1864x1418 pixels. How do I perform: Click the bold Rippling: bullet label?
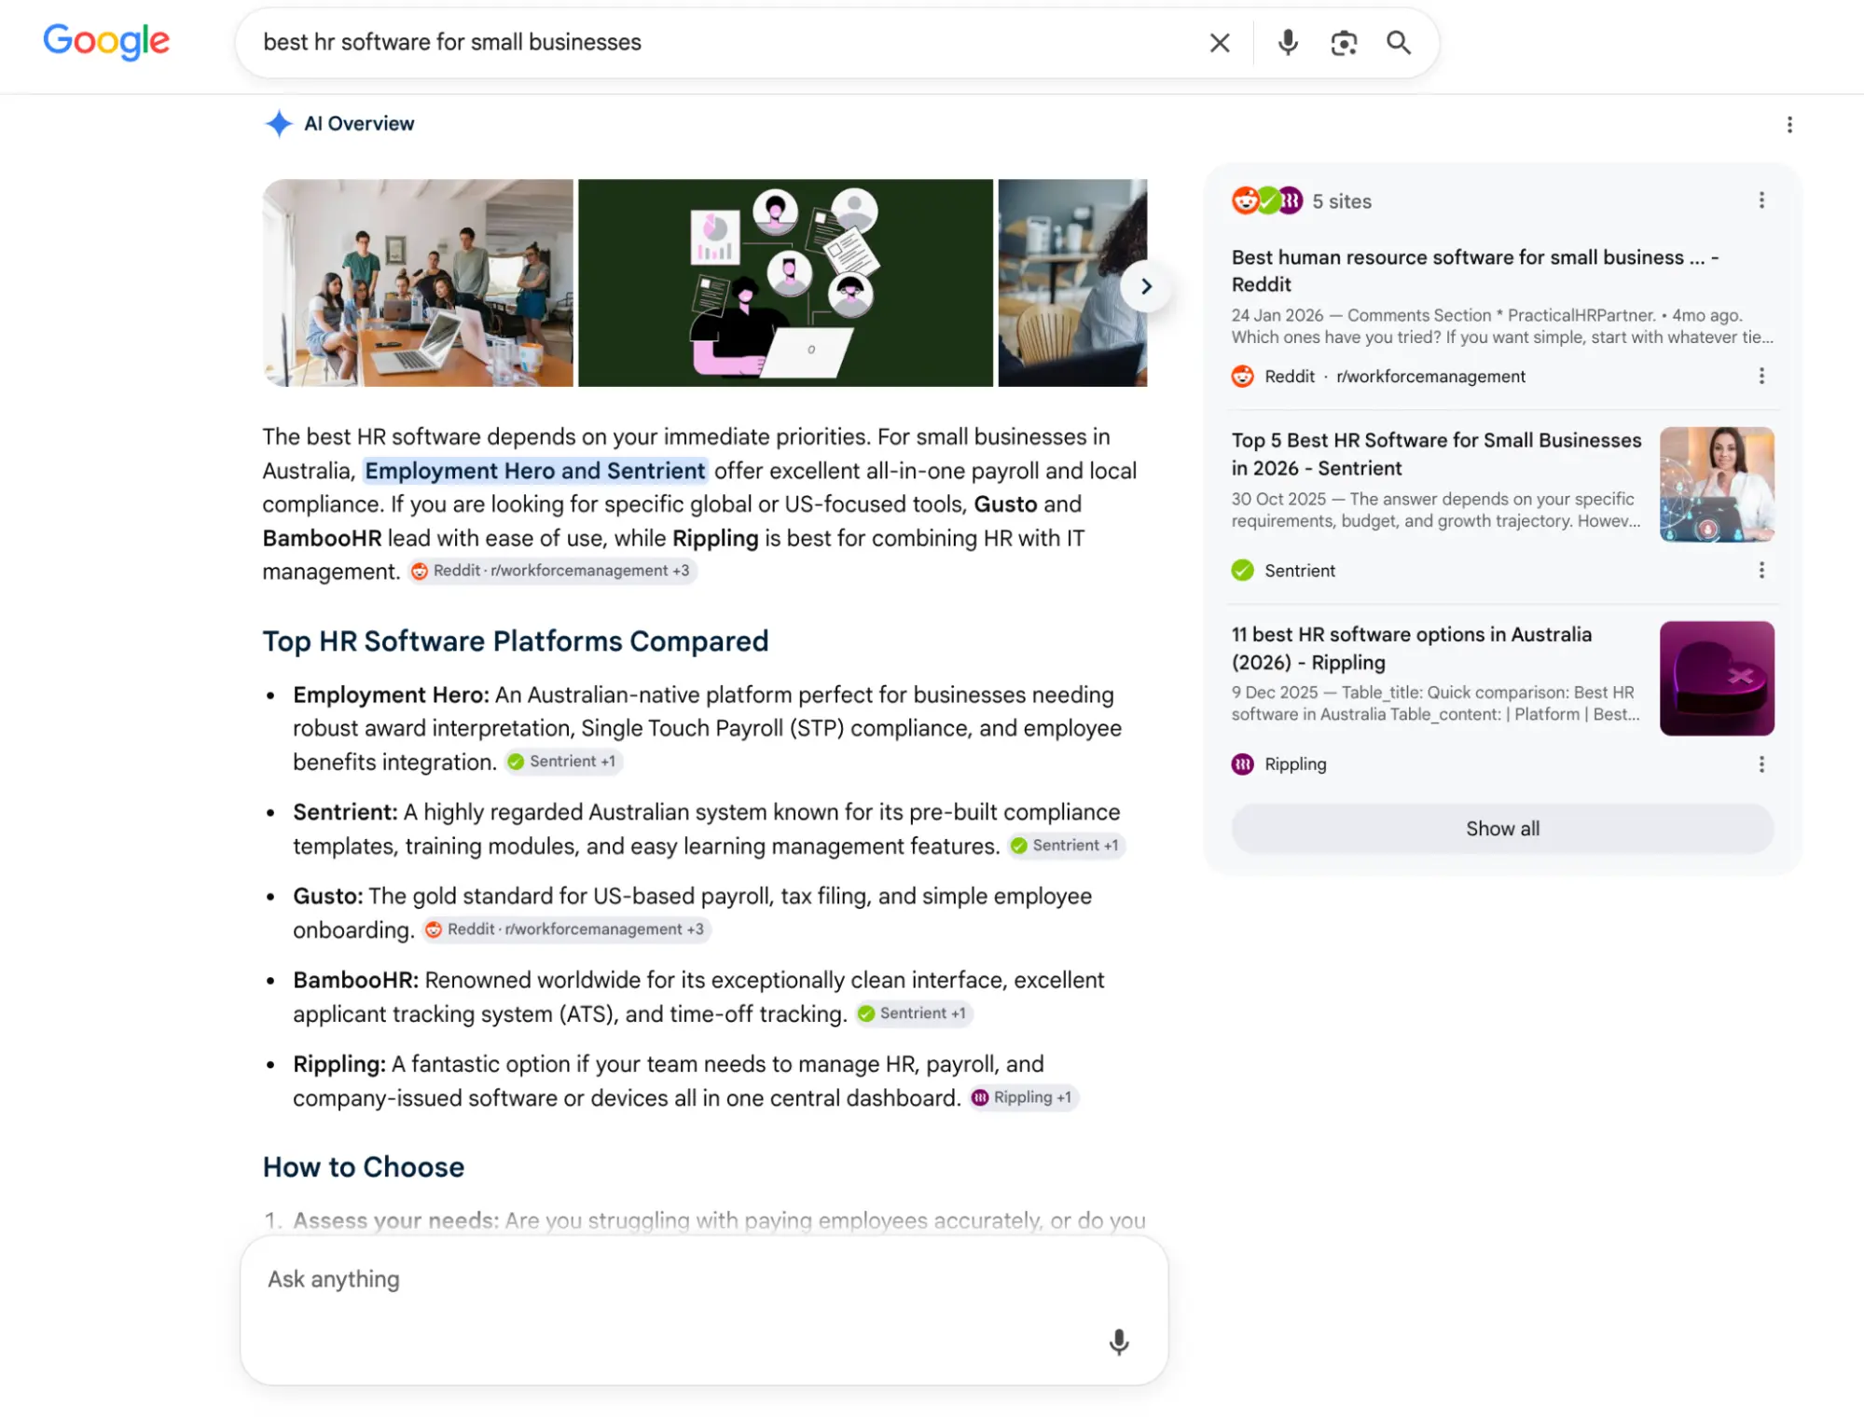(339, 1064)
